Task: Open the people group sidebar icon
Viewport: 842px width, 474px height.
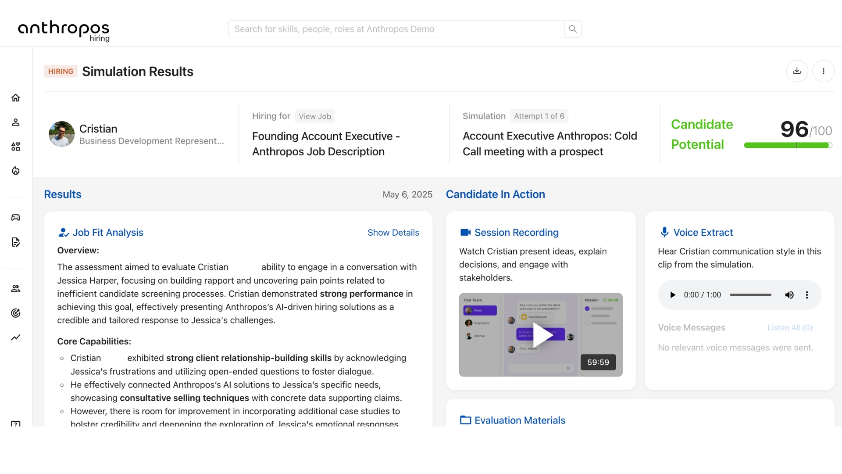Action: 16,289
